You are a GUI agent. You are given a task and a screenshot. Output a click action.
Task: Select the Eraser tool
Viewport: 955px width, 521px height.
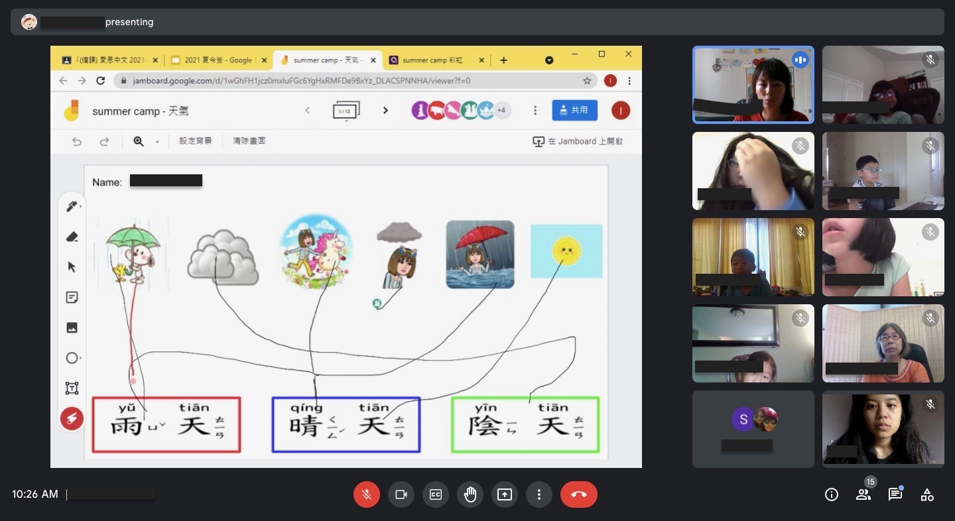click(x=72, y=237)
